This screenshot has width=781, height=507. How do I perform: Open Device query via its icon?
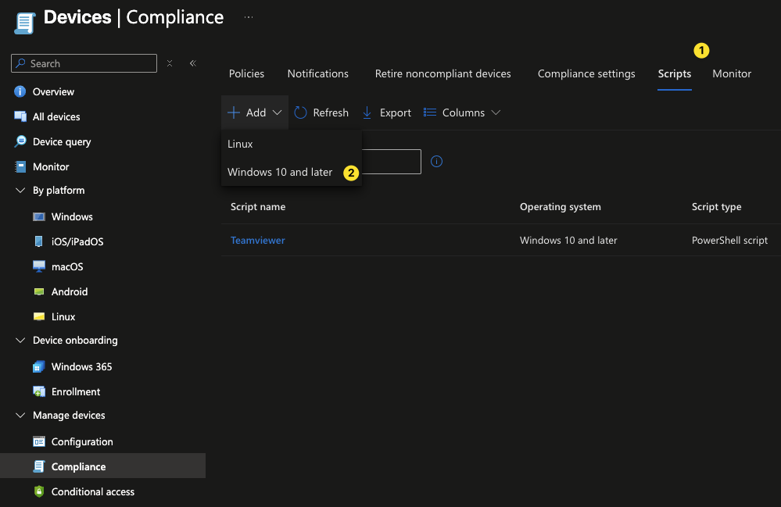coord(20,141)
